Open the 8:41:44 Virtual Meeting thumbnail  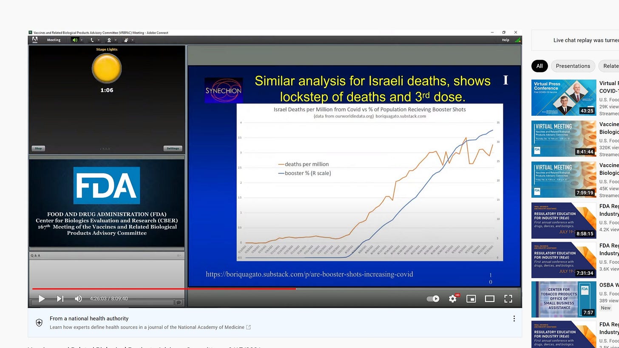(564, 139)
